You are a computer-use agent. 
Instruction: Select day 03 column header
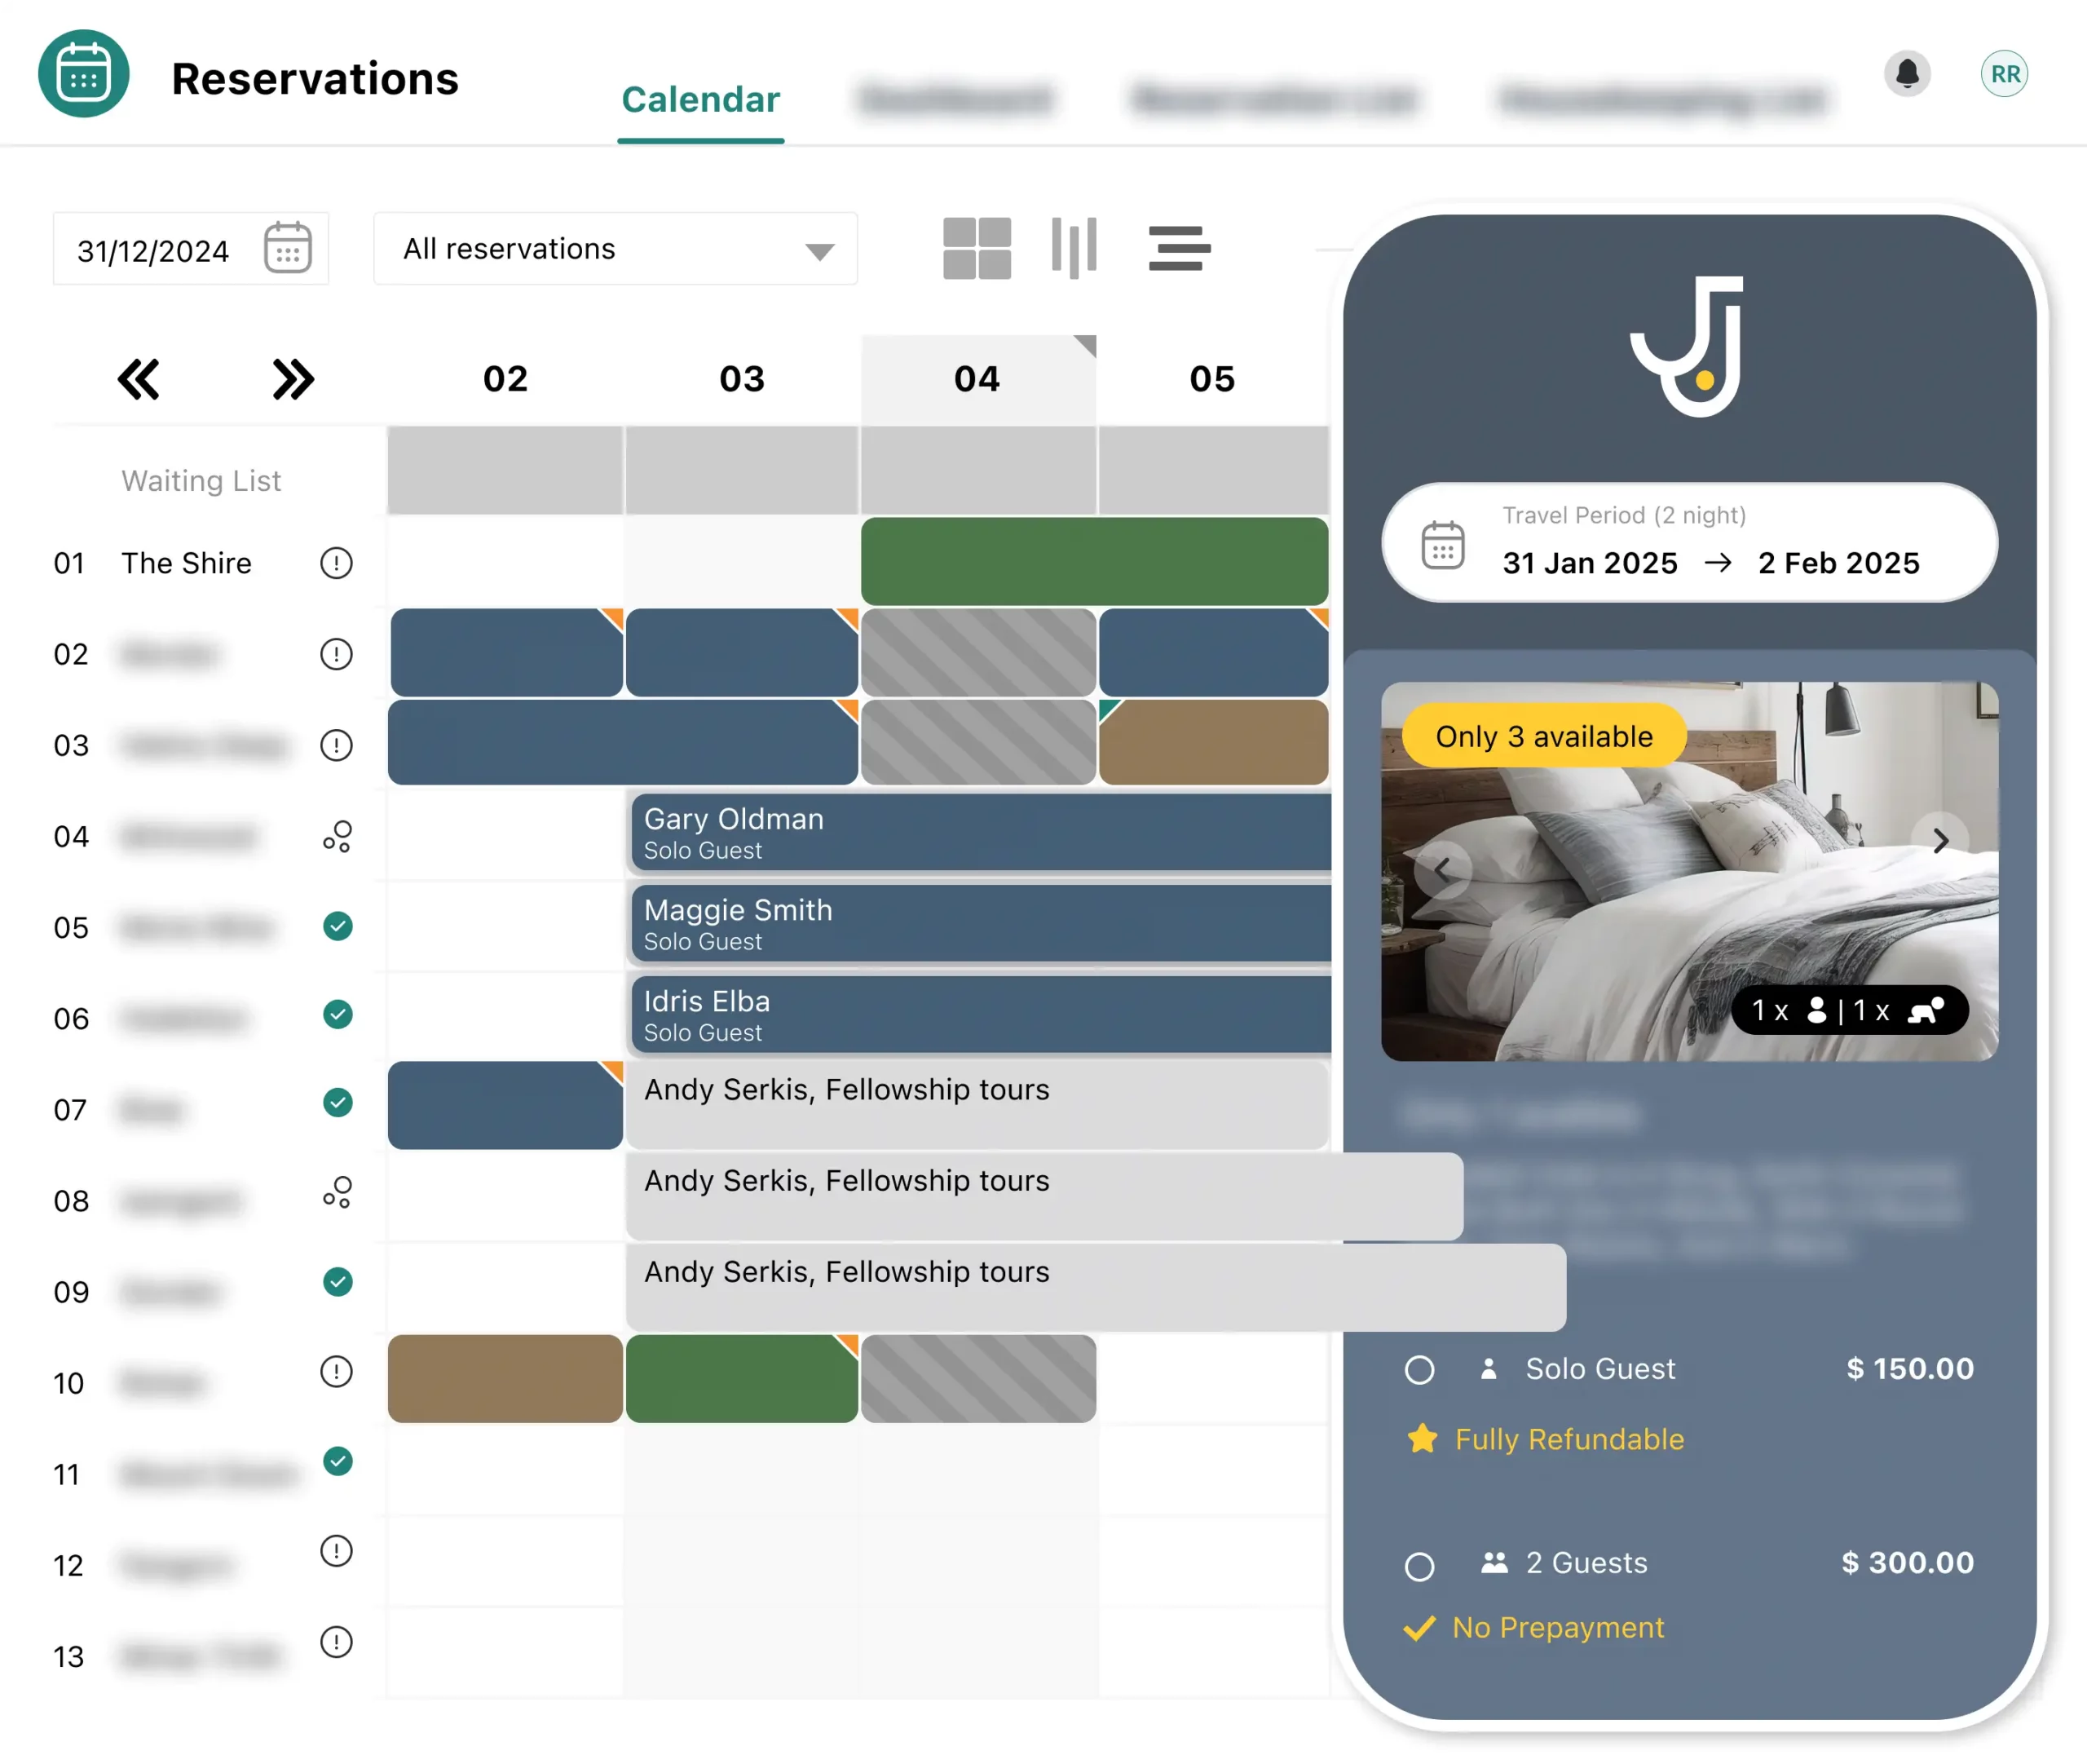pyautogui.click(x=742, y=379)
